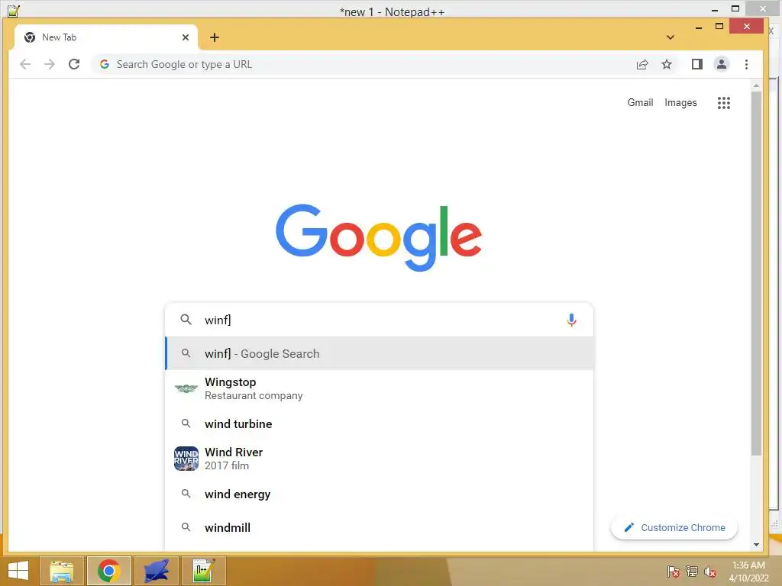Open the Images link
Image resolution: width=782 pixels, height=586 pixels.
tap(680, 103)
